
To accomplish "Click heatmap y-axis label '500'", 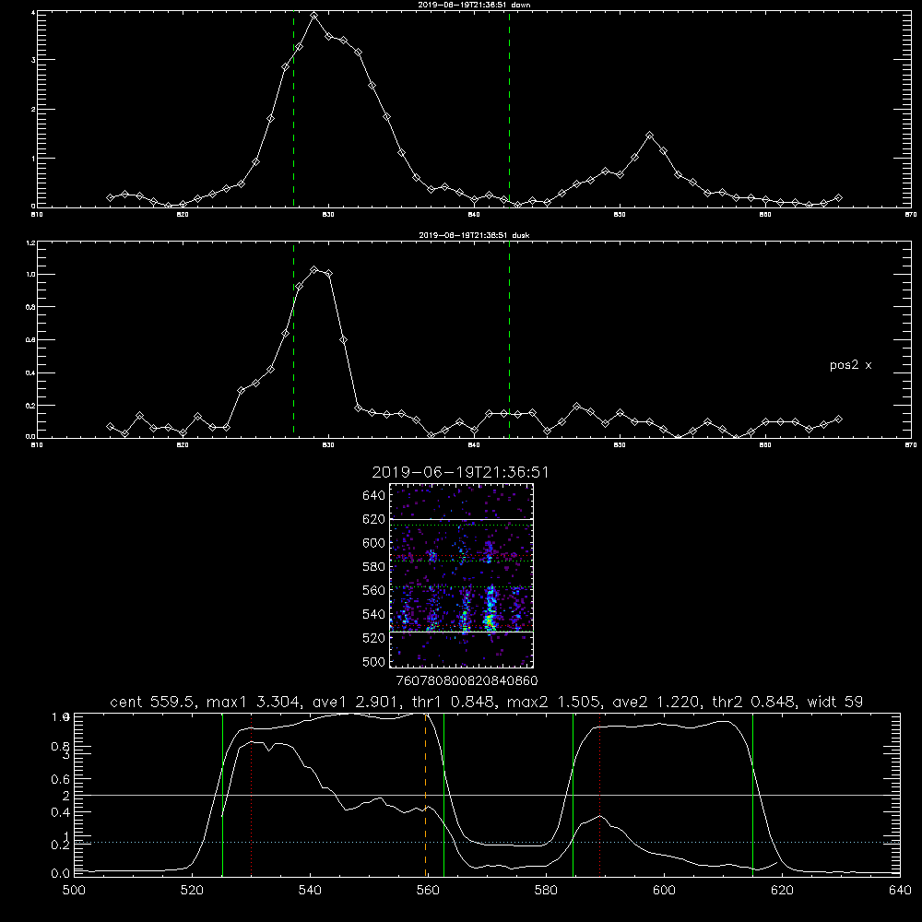I will pos(374,661).
